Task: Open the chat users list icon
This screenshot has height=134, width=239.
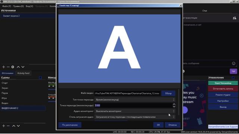Action: [x=235, y=18]
